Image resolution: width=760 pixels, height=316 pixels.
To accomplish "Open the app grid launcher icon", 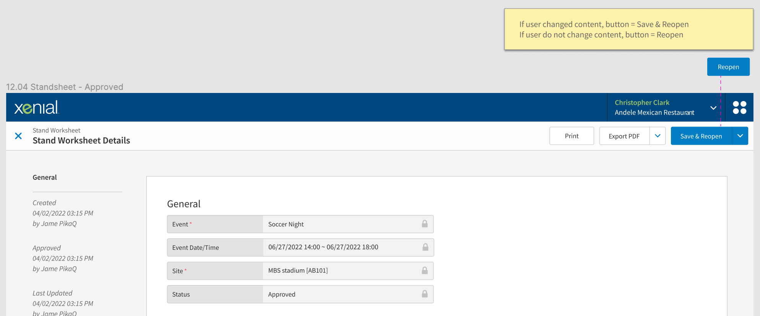I will tap(739, 108).
